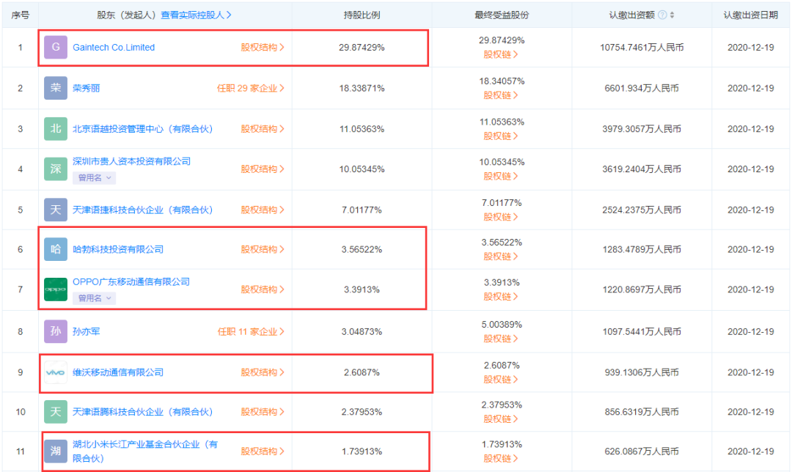Open 股权链 under 7.01177% beneficial share

click(x=501, y=217)
